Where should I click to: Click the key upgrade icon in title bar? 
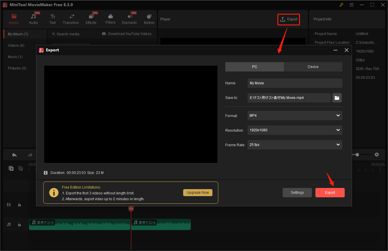point(341,5)
